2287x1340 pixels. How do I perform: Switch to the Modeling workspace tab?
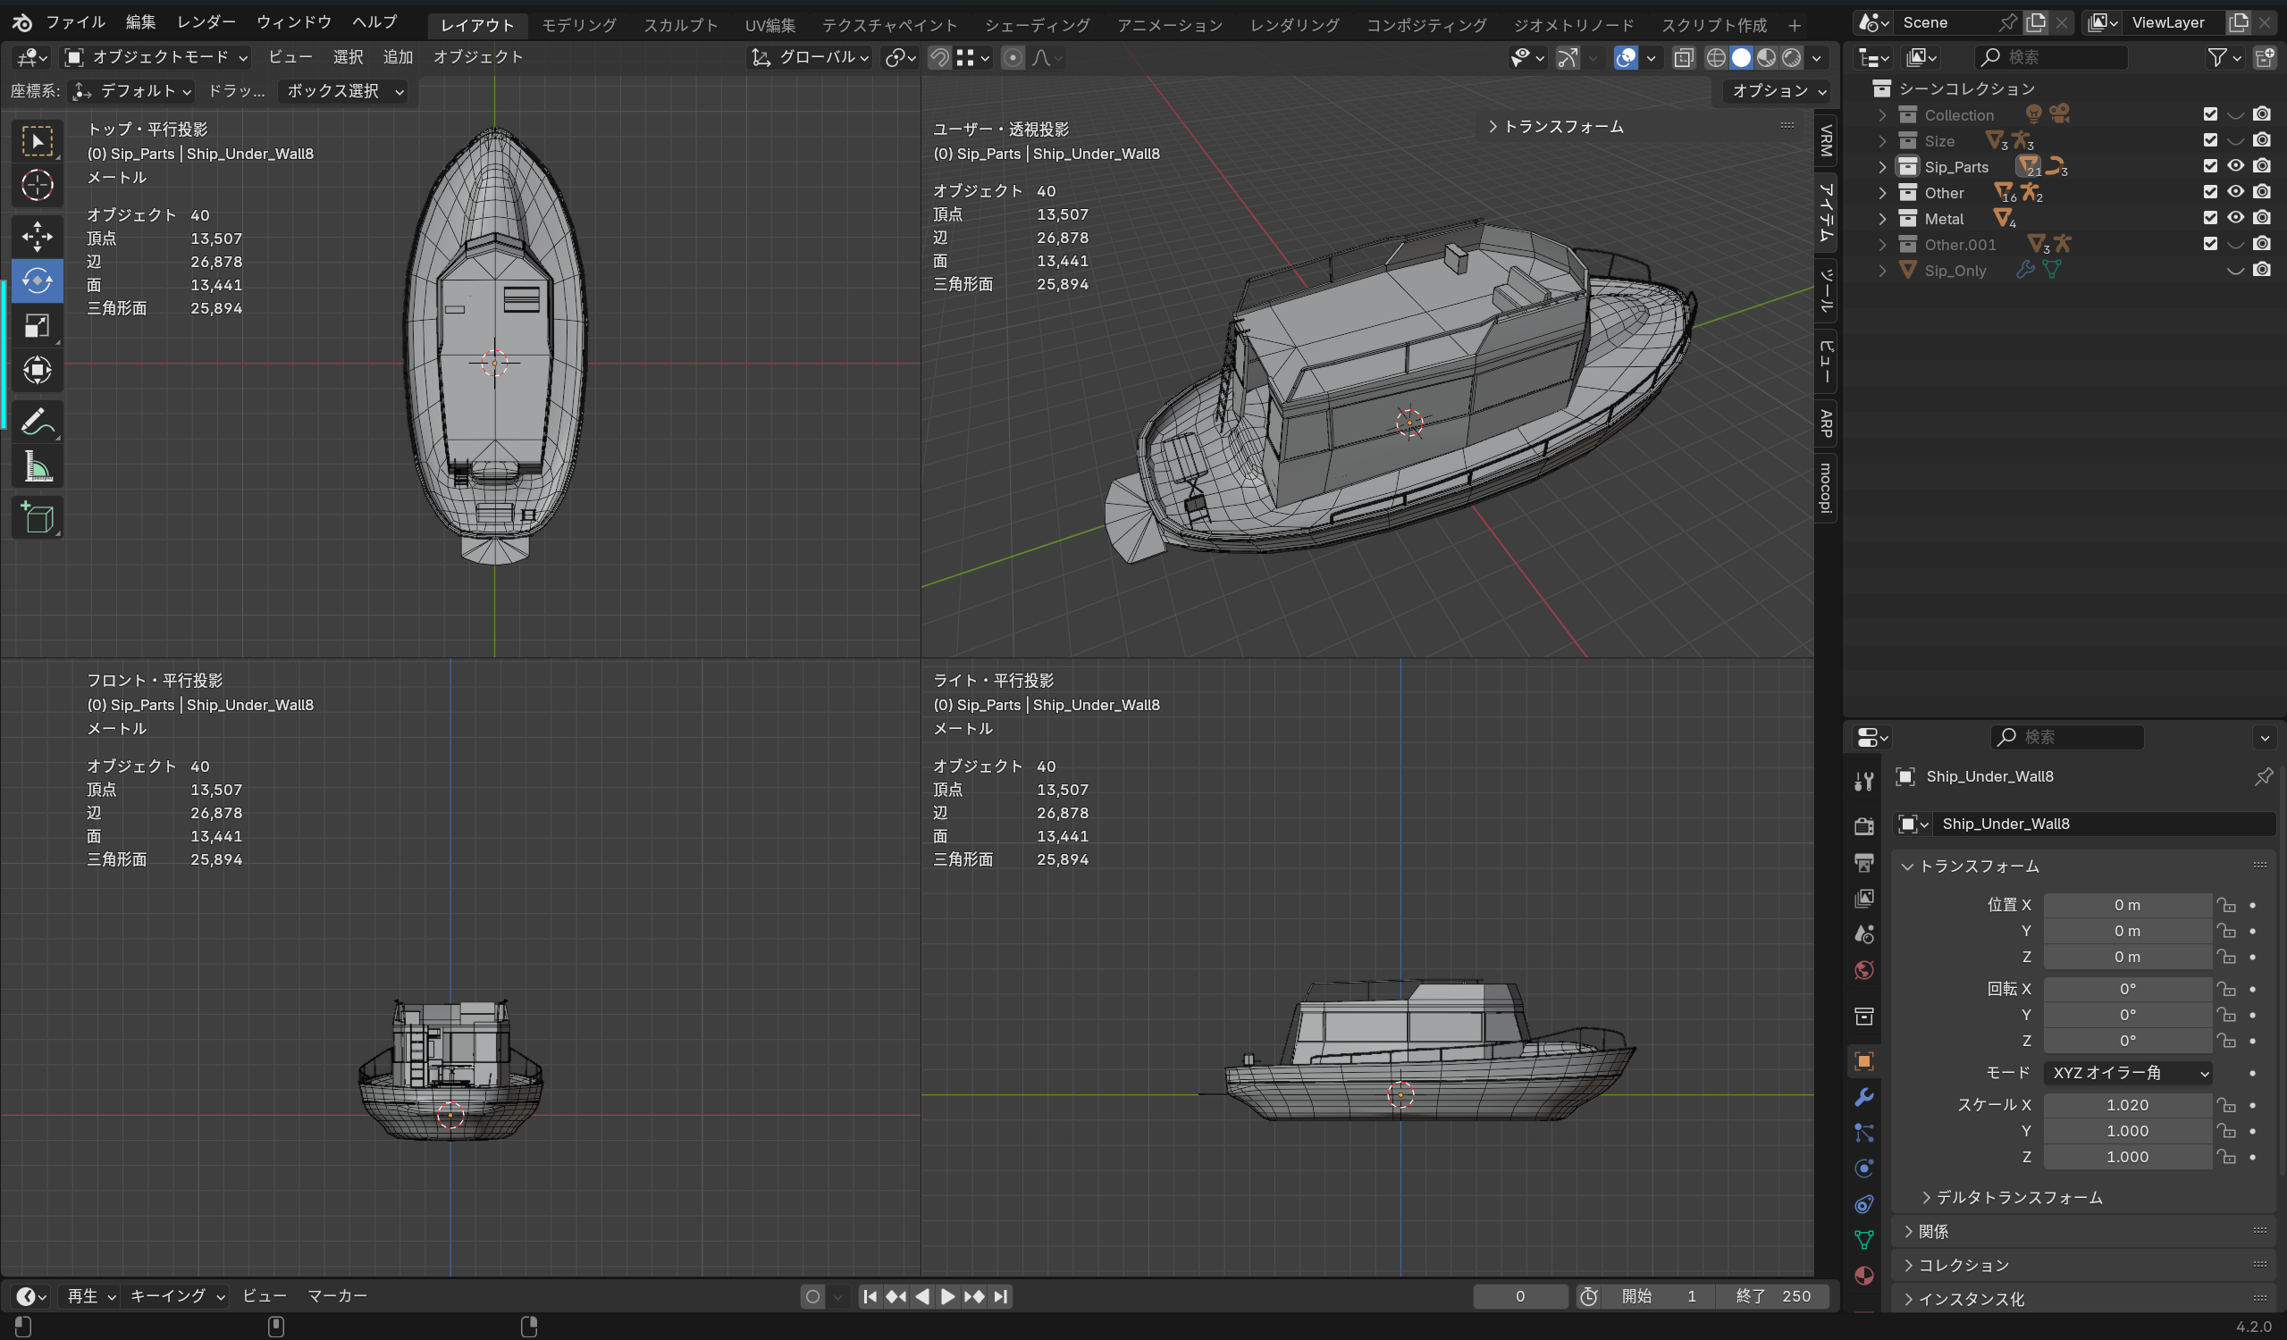click(578, 24)
